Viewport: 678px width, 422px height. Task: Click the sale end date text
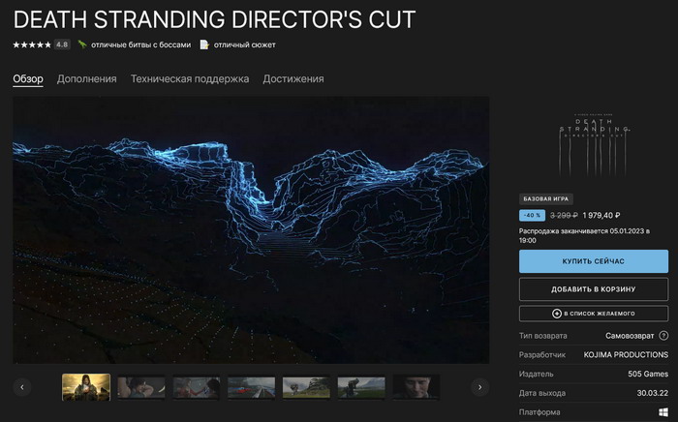[x=584, y=235]
